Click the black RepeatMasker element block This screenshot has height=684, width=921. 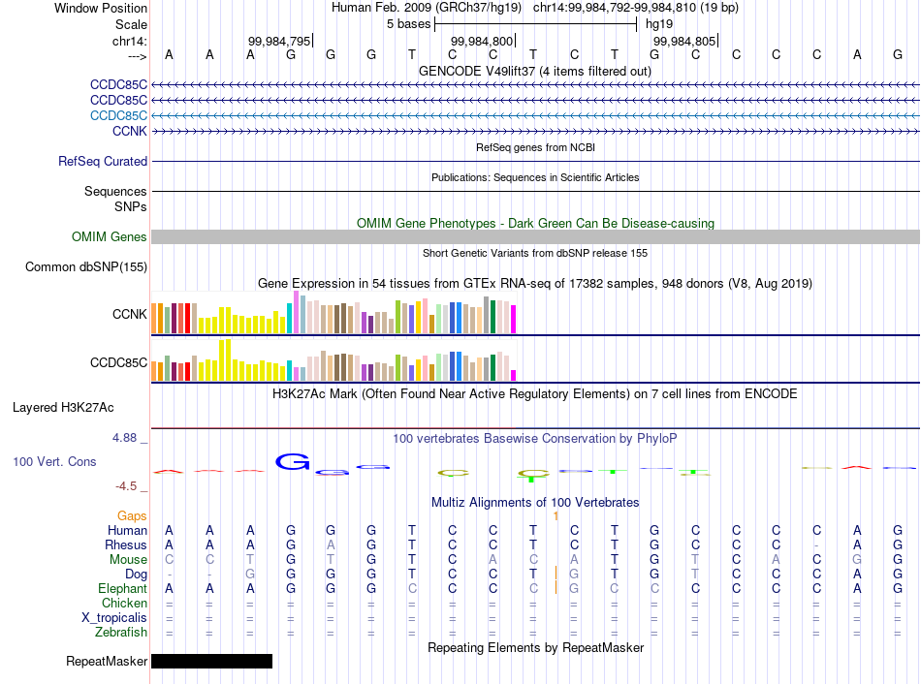point(212,661)
